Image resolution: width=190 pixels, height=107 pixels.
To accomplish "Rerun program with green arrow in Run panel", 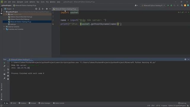I will 4,63.
